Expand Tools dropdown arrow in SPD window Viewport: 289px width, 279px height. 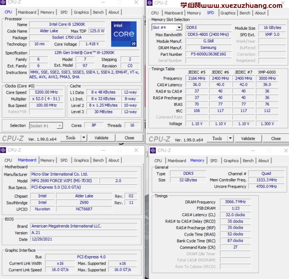230,138
